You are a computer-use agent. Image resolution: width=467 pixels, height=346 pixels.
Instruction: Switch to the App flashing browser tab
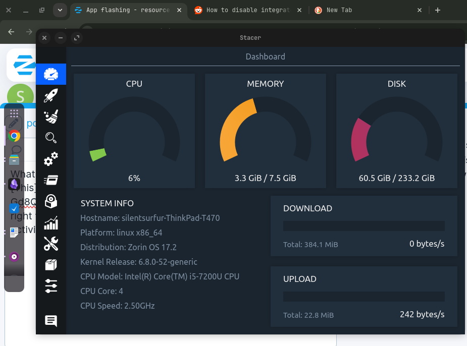click(128, 10)
